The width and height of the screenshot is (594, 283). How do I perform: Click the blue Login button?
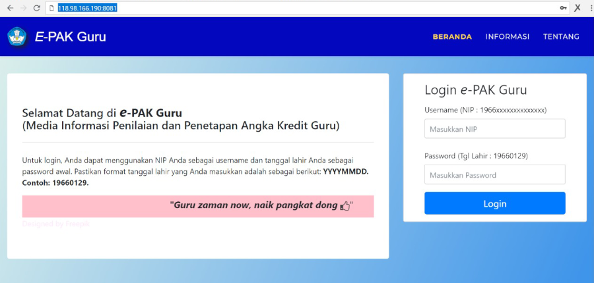pyautogui.click(x=495, y=203)
